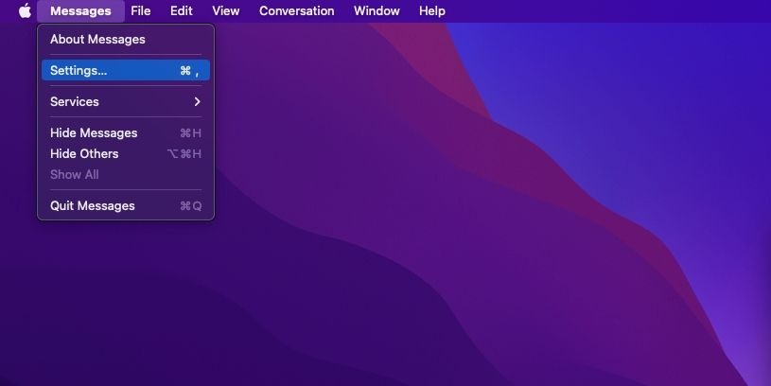Image resolution: width=771 pixels, height=386 pixels.
Task: Click the Command-comma shortcut beside Settings
Action: (190, 71)
